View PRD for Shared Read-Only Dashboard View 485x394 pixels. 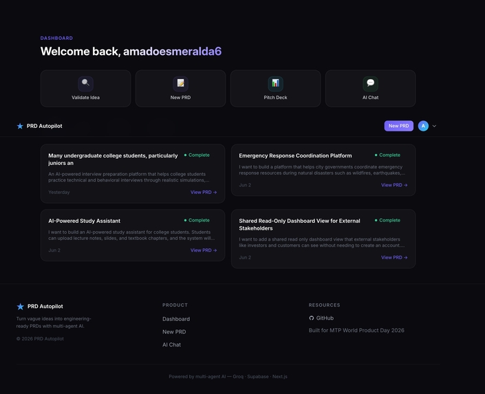(x=394, y=257)
